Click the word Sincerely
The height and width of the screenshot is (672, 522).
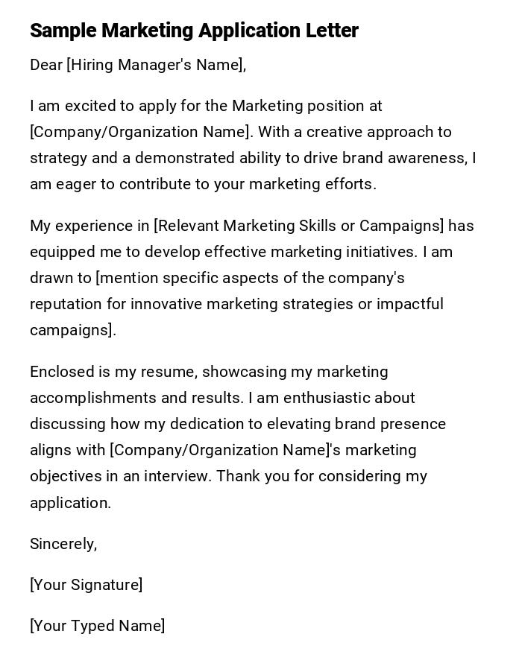coord(63,544)
